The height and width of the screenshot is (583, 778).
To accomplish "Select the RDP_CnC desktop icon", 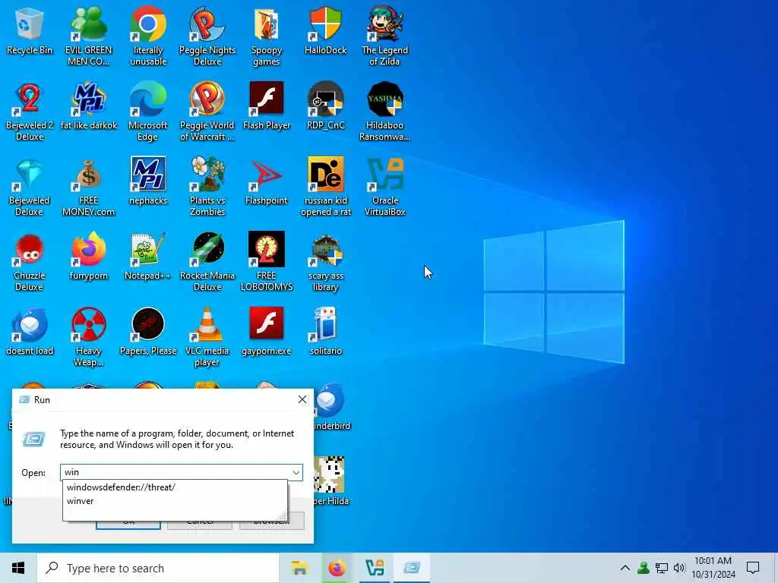I will coord(325,106).
